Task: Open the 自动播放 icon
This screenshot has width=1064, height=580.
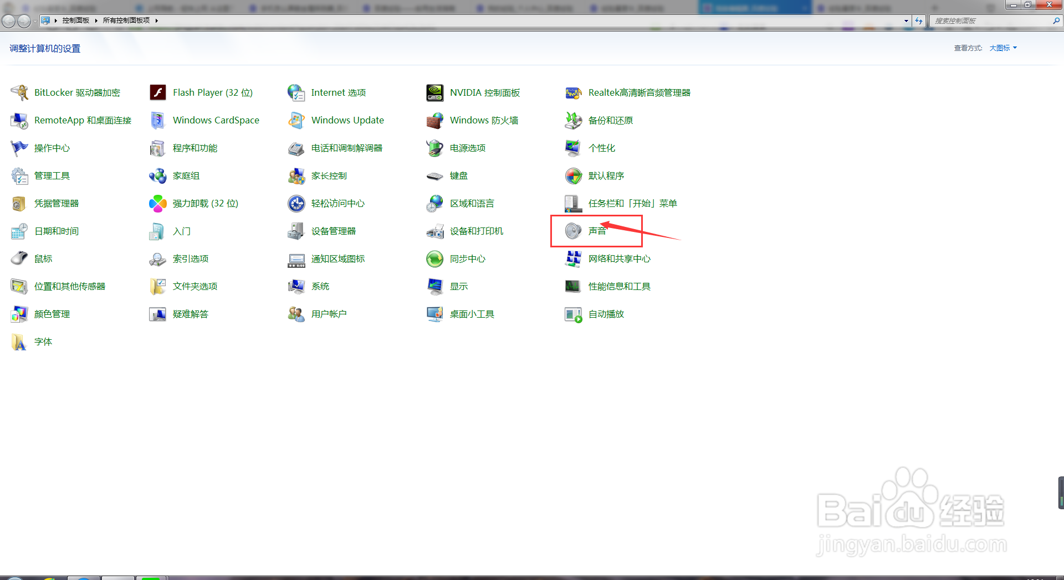Action: click(x=574, y=314)
